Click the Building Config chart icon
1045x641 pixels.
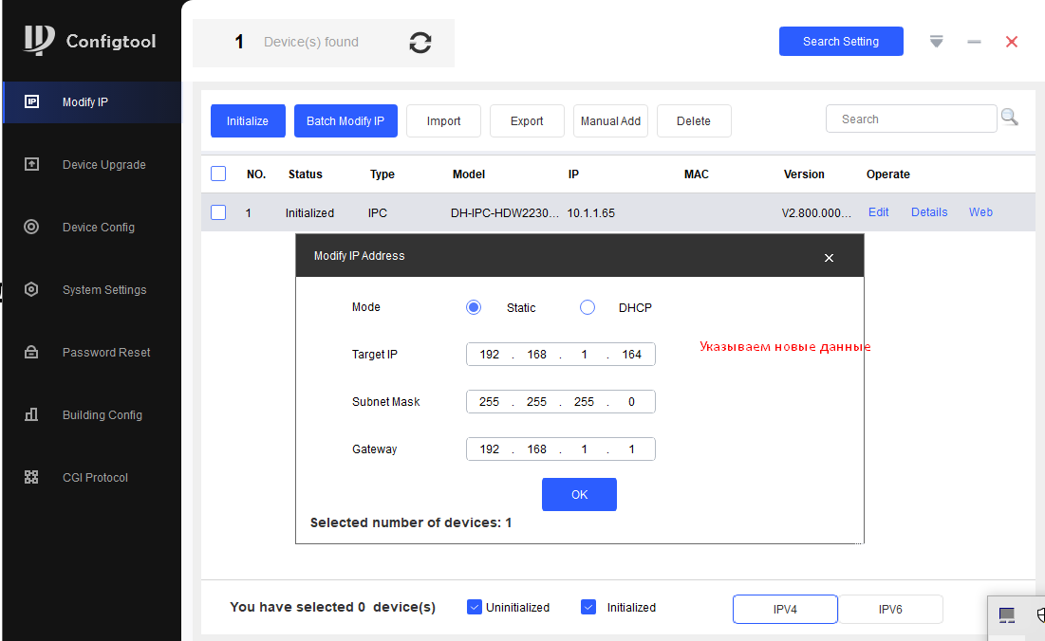point(31,414)
